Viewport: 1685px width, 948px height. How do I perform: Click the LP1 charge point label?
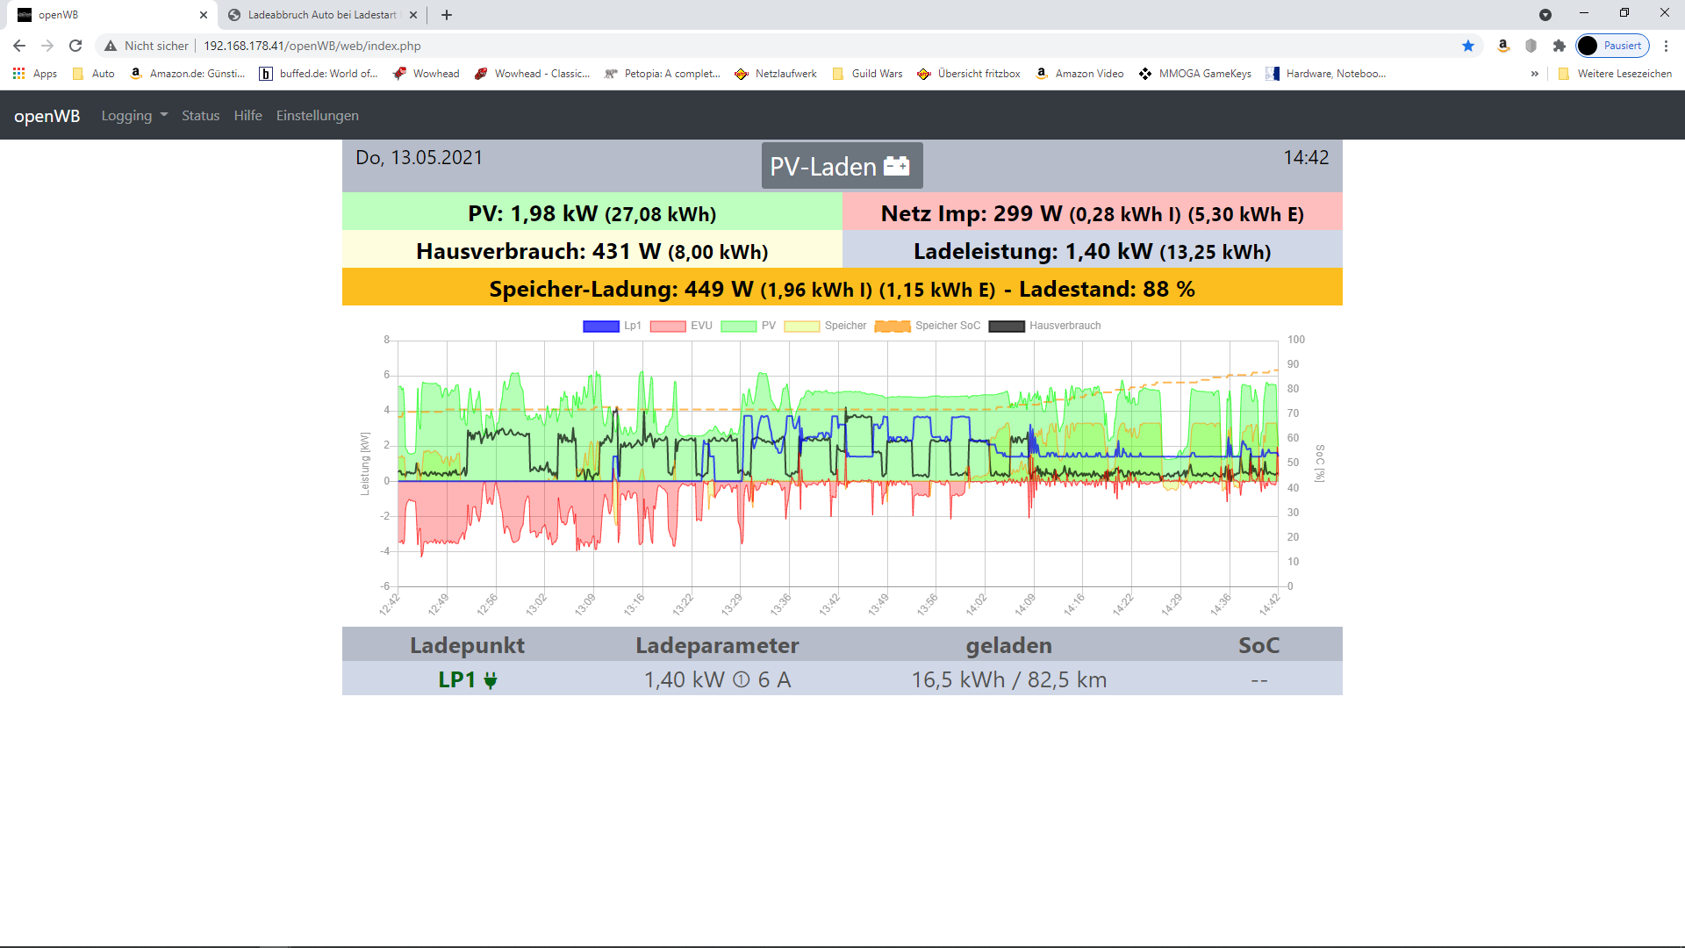tap(456, 680)
